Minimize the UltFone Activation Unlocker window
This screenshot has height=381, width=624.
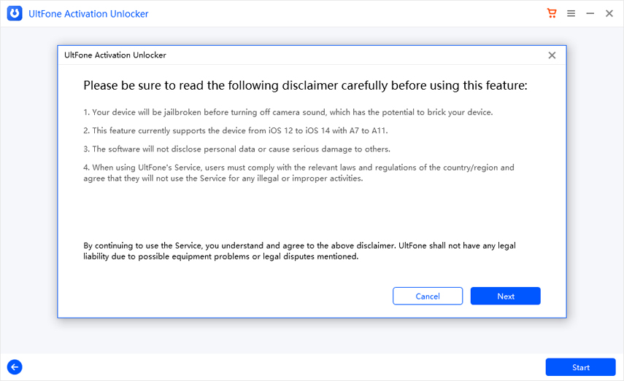pyautogui.click(x=590, y=13)
